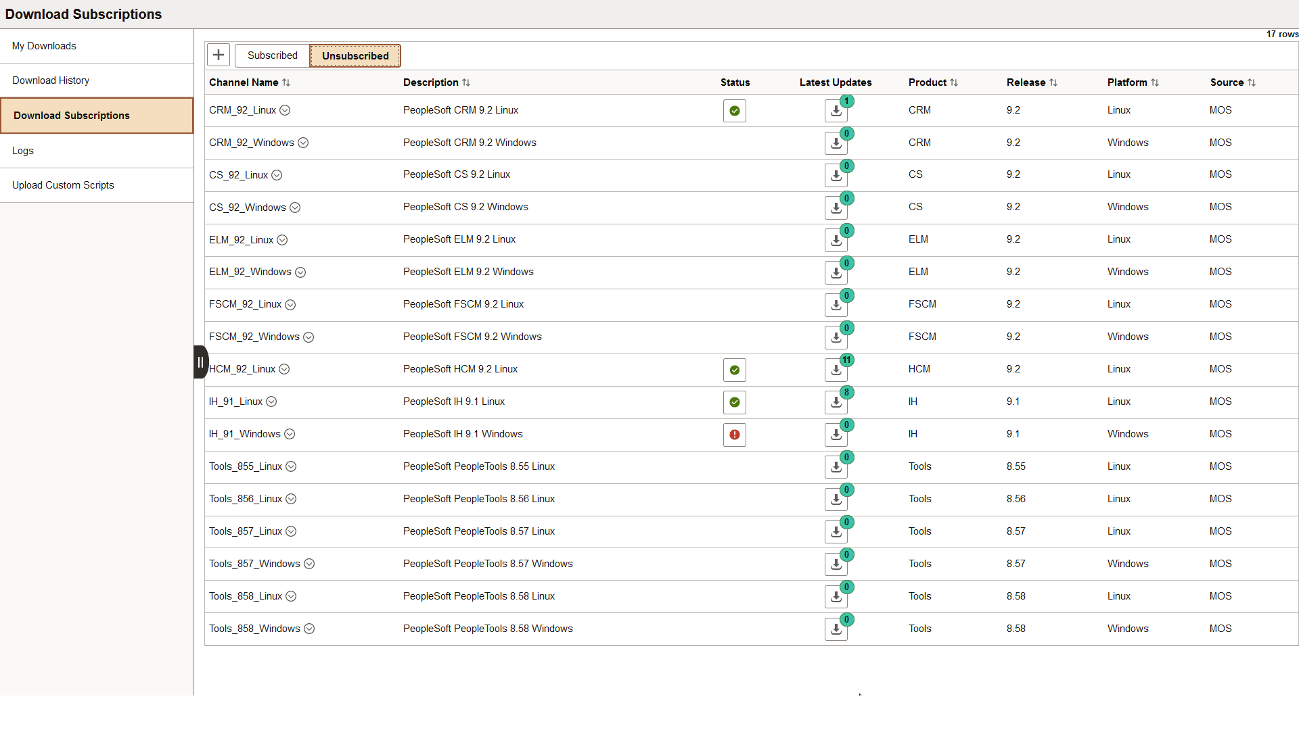Click the error status icon for IH_91_Windows

point(735,435)
